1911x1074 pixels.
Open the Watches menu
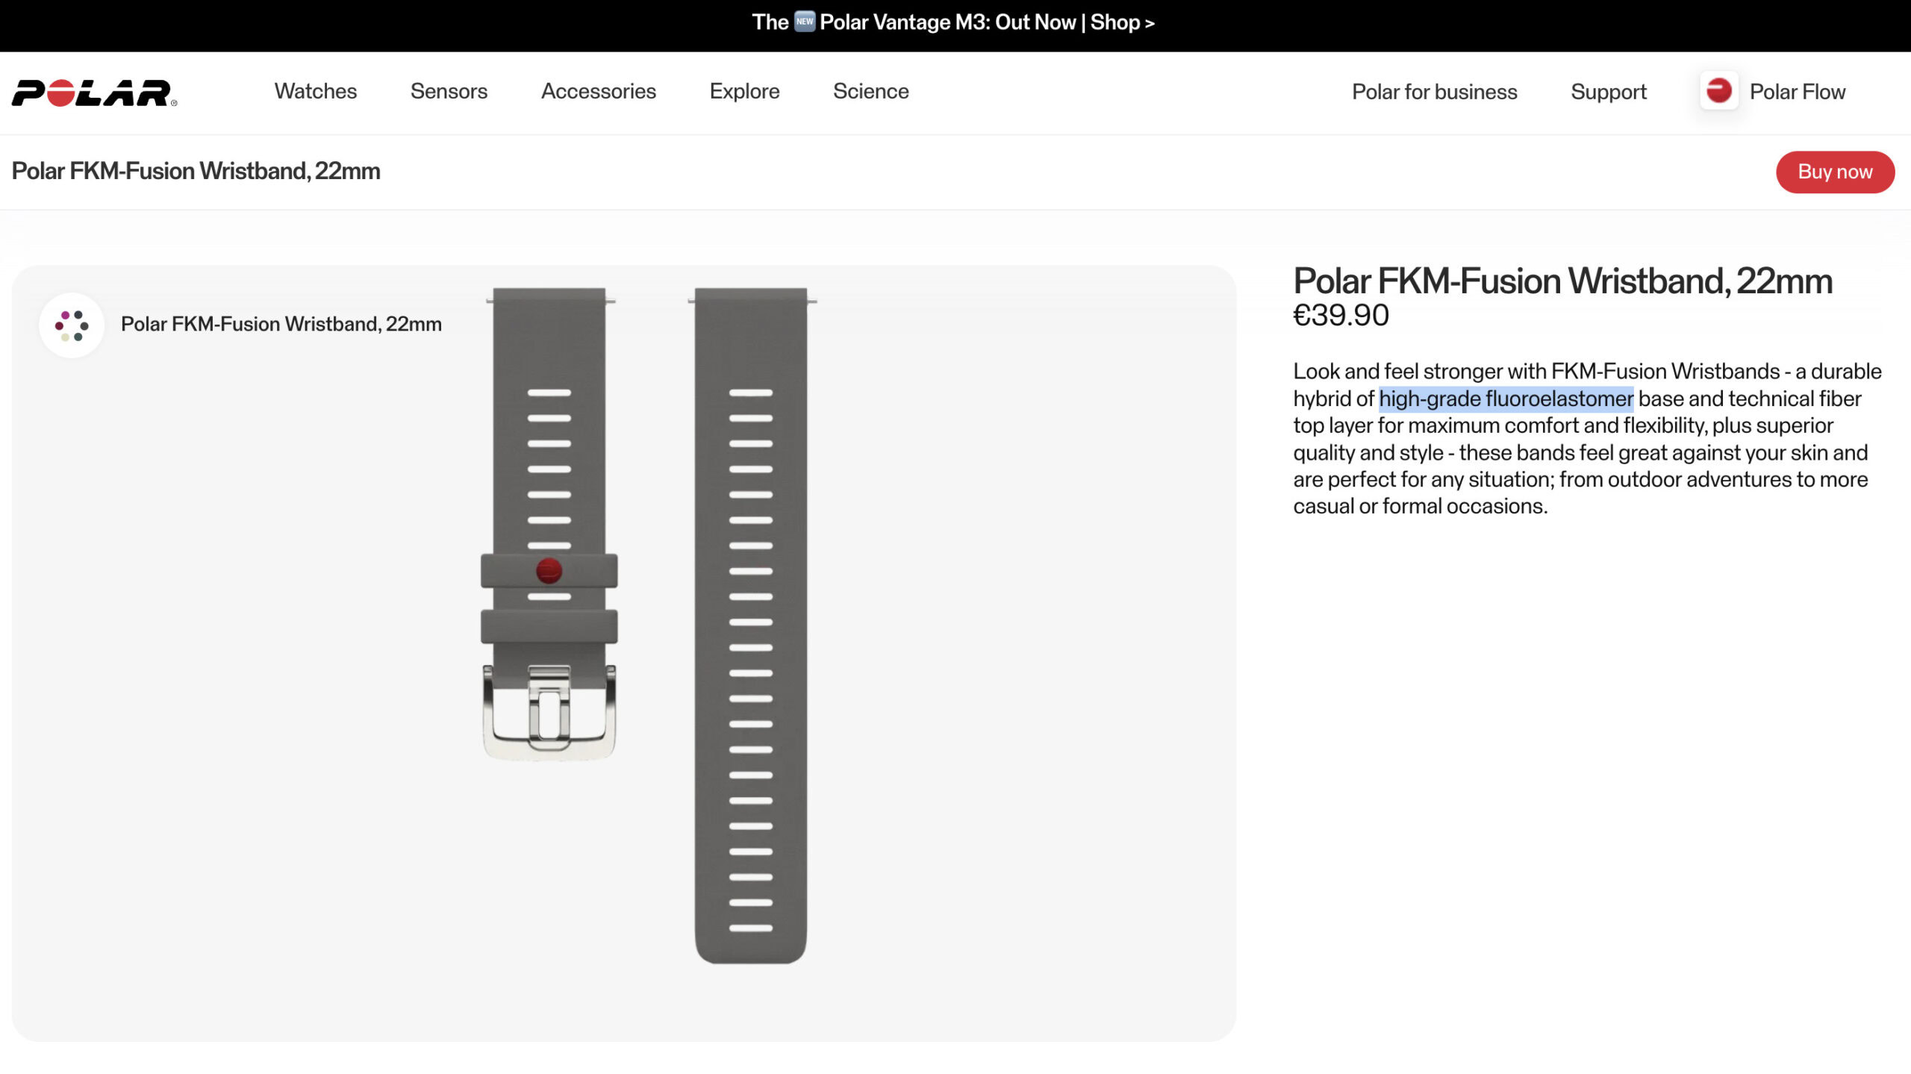(315, 91)
